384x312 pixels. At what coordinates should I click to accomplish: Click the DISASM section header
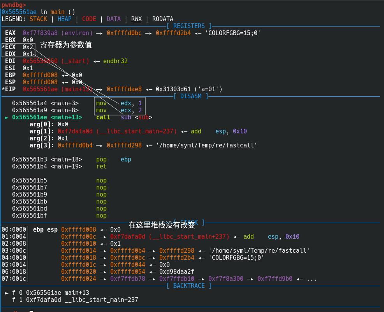coord(190,96)
